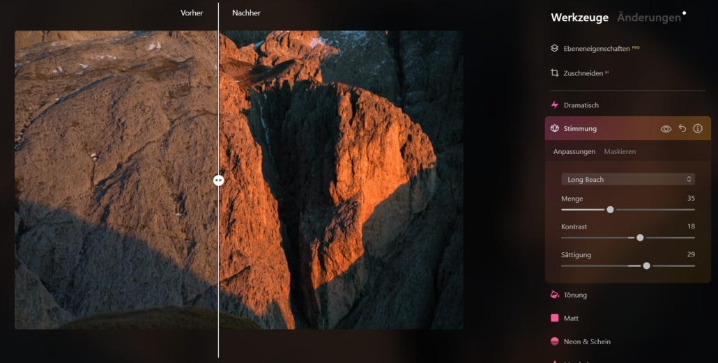
Task: Expand the Dramatisch tool section
Action: click(x=581, y=105)
